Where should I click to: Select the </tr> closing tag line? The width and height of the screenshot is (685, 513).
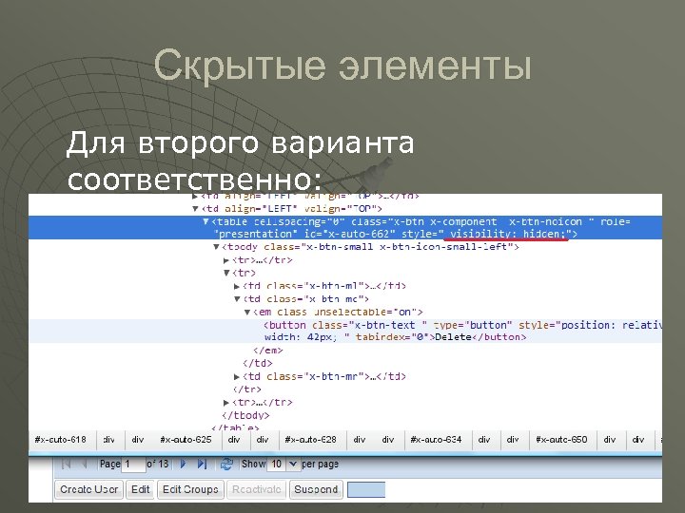coord(246,389)
